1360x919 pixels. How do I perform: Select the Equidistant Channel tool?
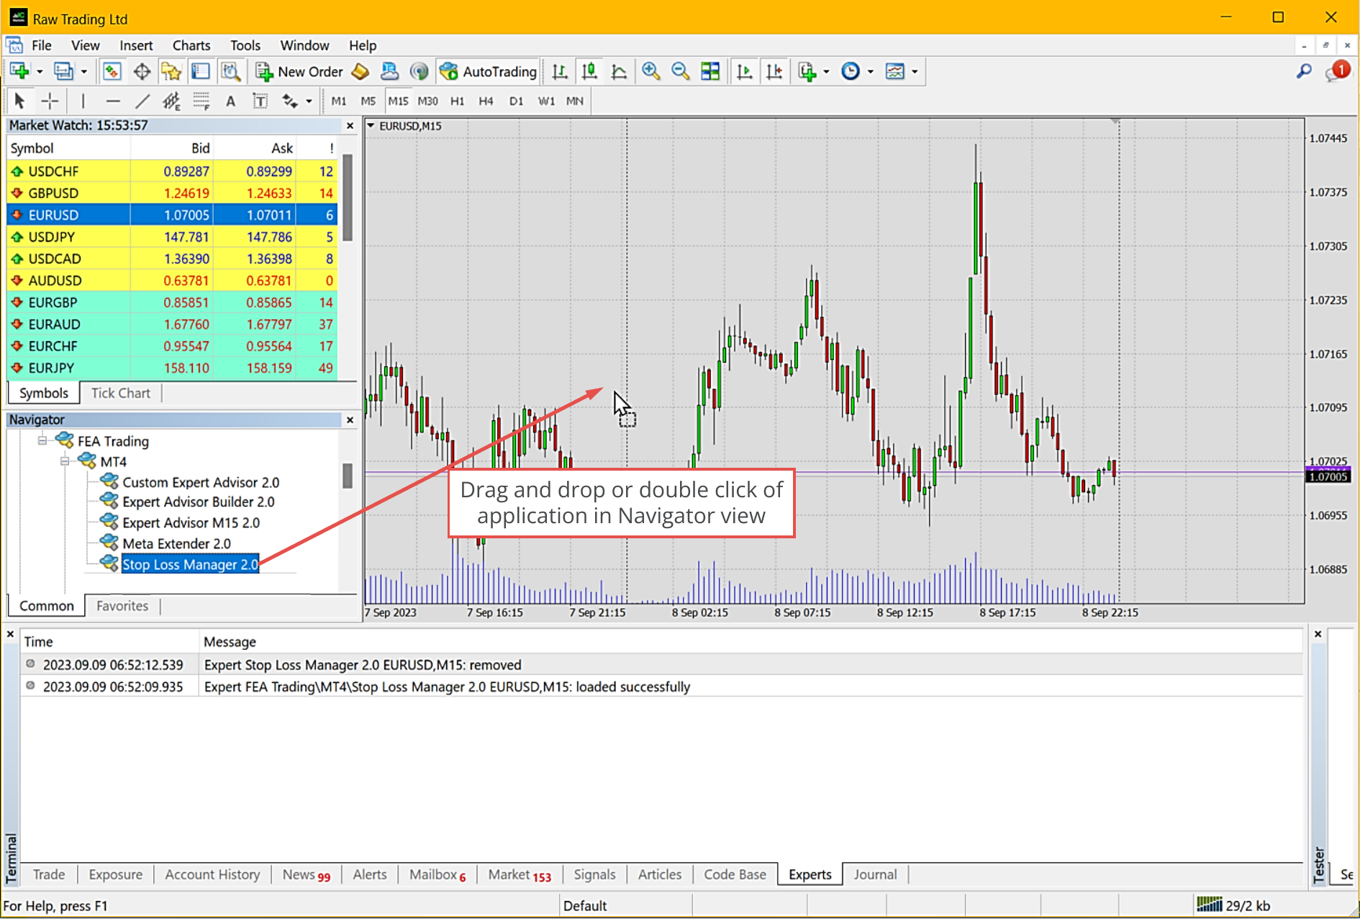click(171, 101)
